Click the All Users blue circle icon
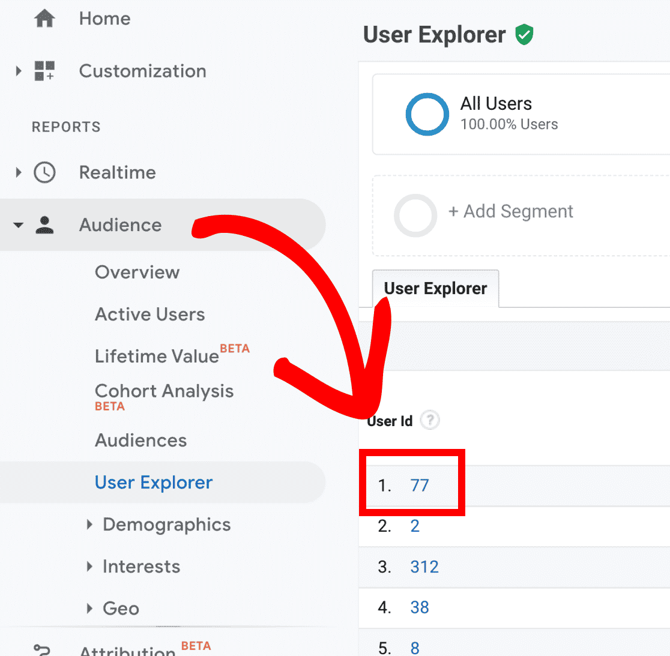Viewport: 670px width, 656px height. pos(427,114)
